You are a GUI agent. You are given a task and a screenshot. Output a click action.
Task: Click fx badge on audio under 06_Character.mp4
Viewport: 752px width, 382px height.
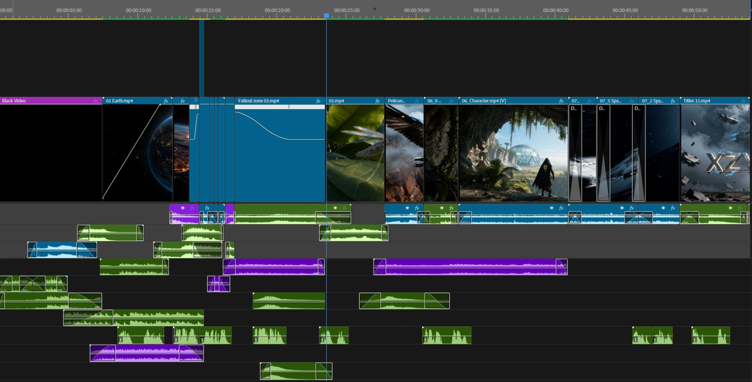(x=561, y=208)
